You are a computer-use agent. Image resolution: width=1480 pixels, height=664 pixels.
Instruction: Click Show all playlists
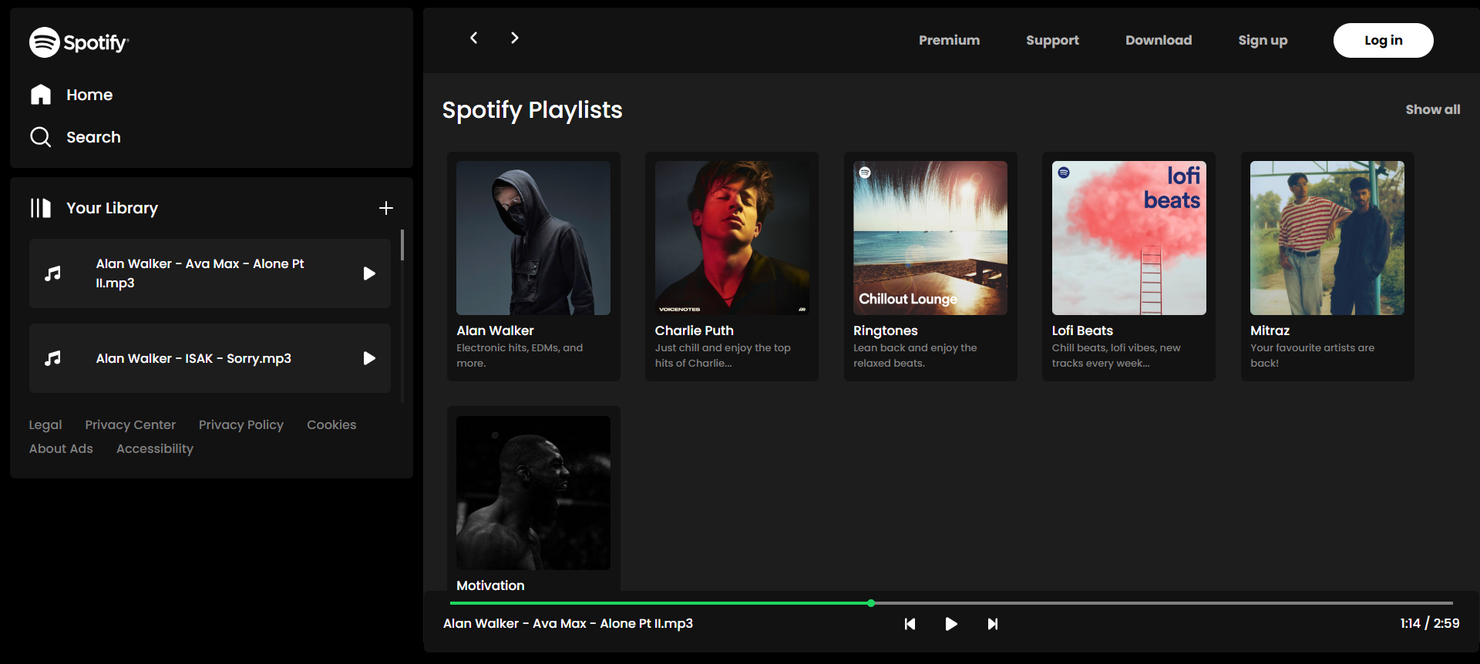pyautogui.click(x=1433, y=109)
